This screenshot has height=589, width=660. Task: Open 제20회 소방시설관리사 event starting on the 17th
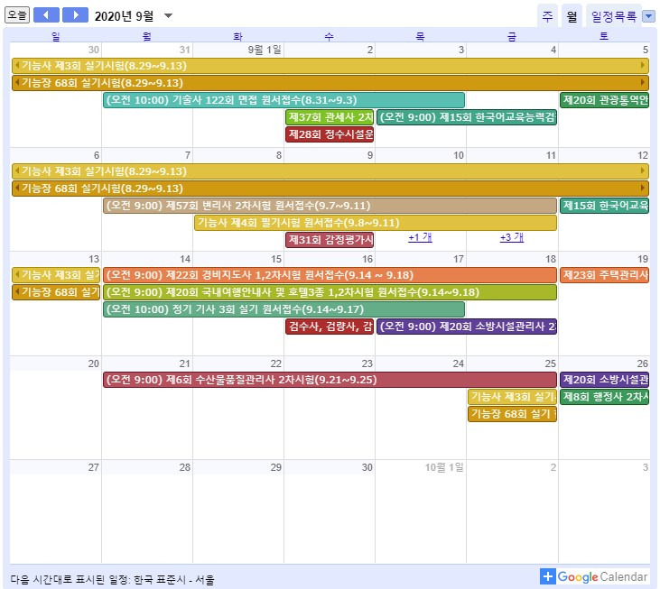click(467, 327)
